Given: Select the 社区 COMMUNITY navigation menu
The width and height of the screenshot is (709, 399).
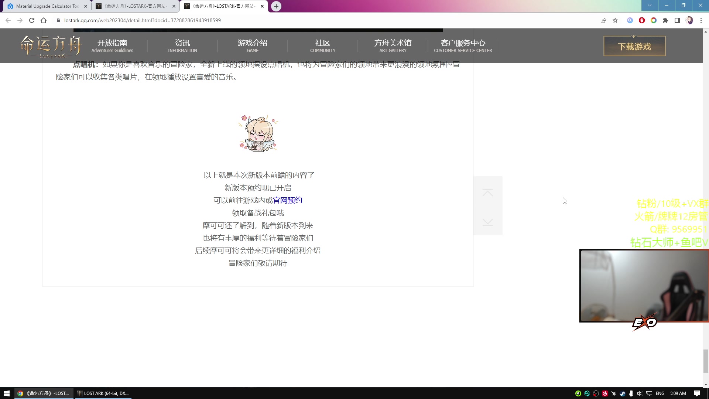Looking at the screenshot, I should (x=323, y=45).
